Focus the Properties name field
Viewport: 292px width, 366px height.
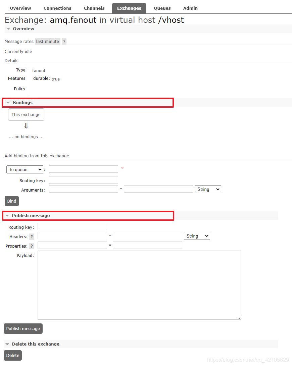click(72, 245)
